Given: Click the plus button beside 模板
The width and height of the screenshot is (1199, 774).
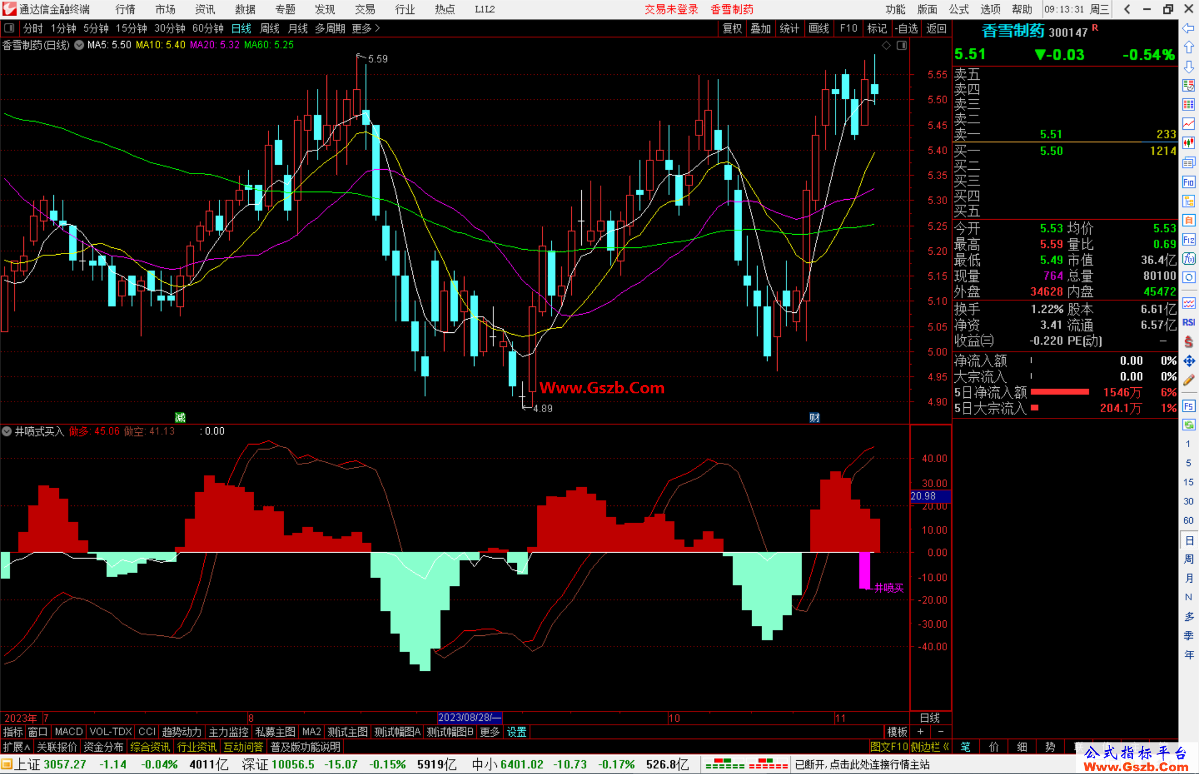Looking at the screenshot, I should point(921,732).
